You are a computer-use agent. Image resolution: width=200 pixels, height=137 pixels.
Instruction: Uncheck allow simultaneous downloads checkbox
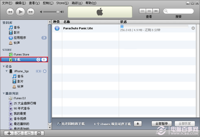59,124
